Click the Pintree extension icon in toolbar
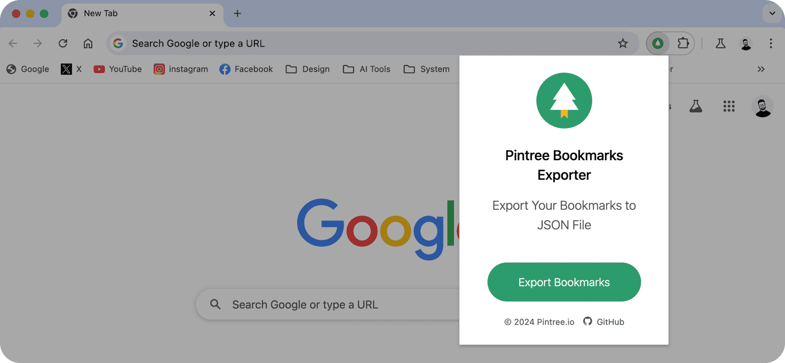This screenshot has height=363, width=785. (x=657, y=43)
